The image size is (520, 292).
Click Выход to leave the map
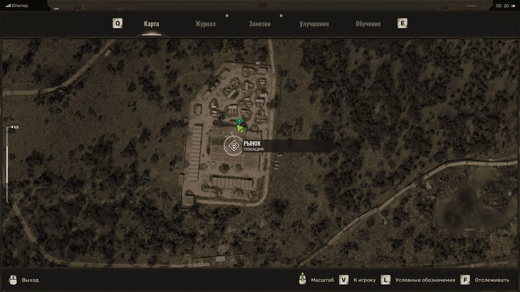coord(30,280)
